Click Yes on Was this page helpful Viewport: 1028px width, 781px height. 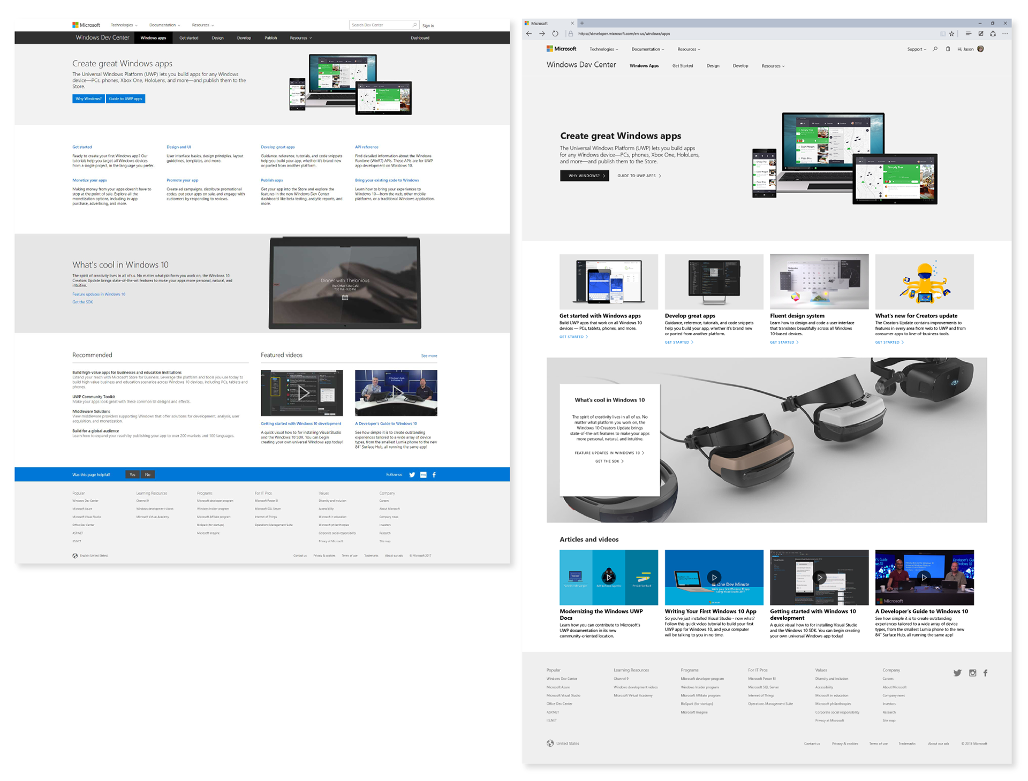[x=132, y=475]
